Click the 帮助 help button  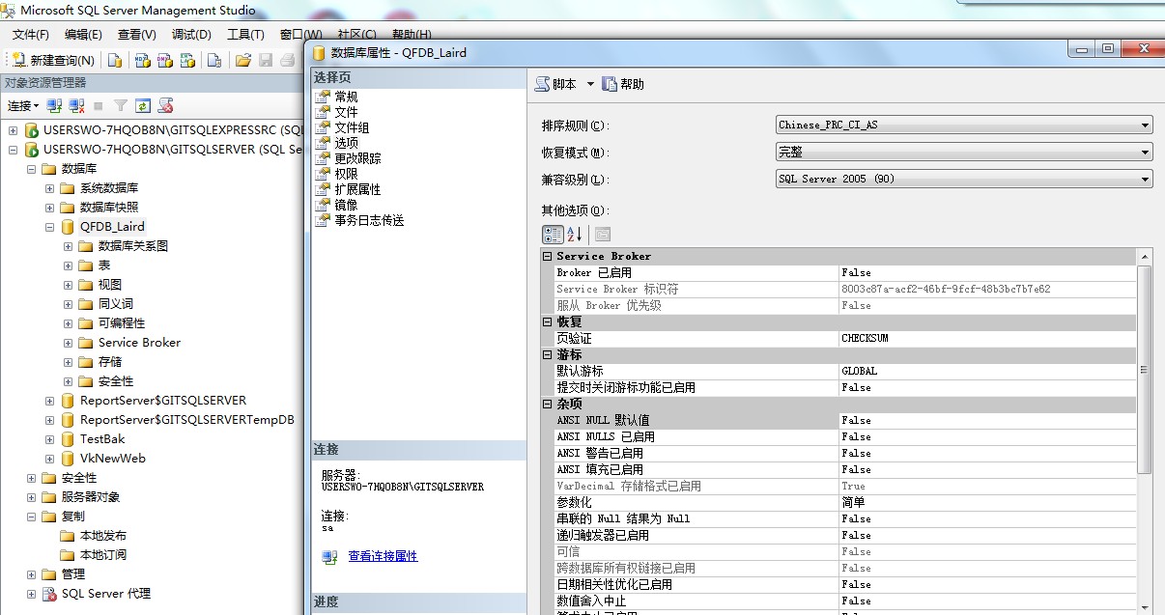tap(623, 84)
